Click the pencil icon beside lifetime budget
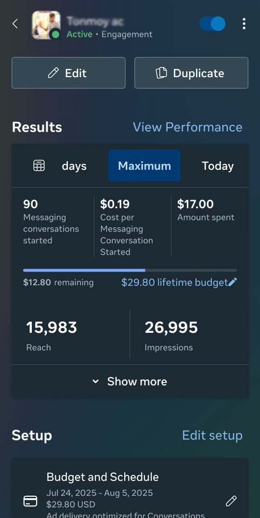The height and width of the screenshot is (518, 260). coord(233,282)
